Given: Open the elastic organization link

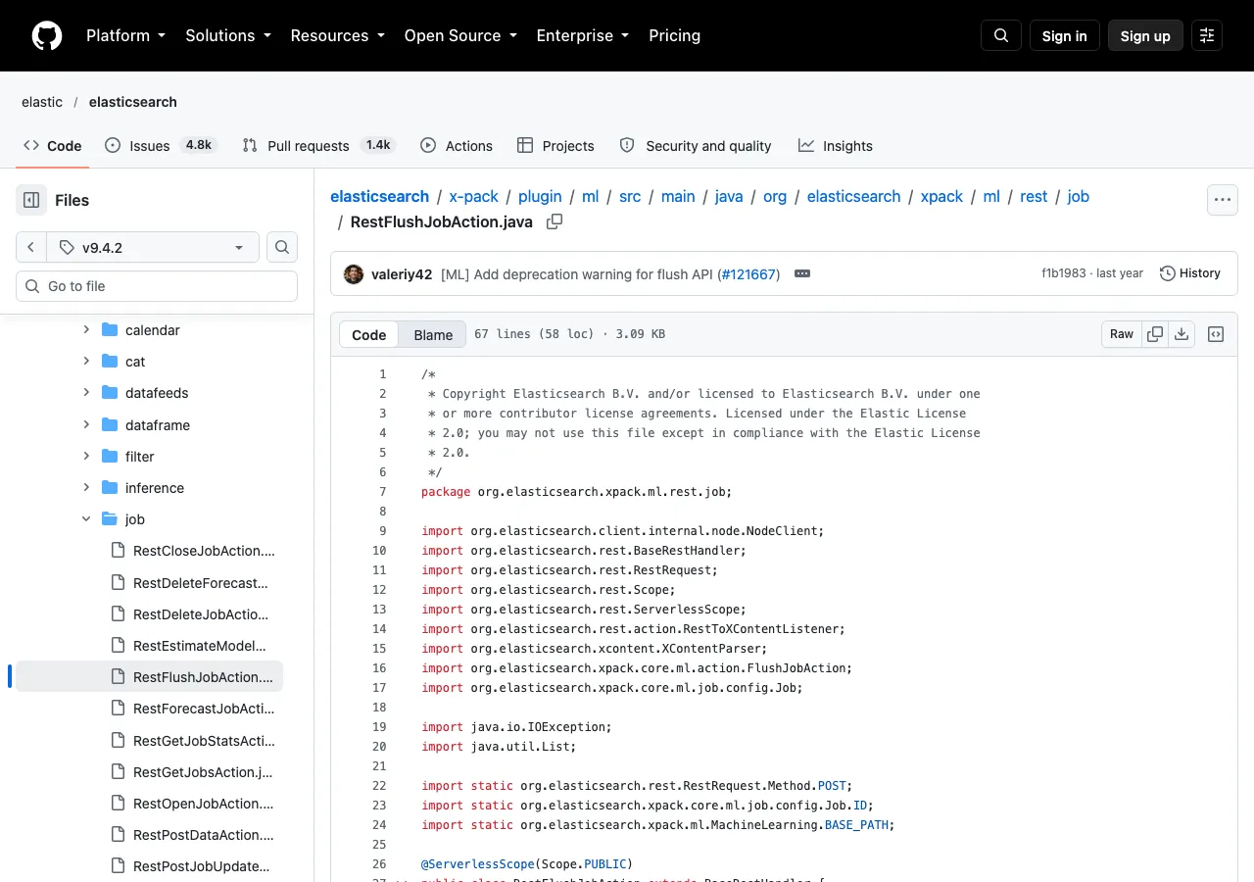Looking at the screenshot, I should [x=42, y=102].
